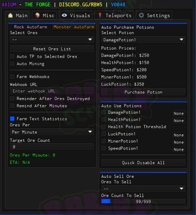
Task: Enable auto use MinerPotion1 checkbox
Action: 104,141
